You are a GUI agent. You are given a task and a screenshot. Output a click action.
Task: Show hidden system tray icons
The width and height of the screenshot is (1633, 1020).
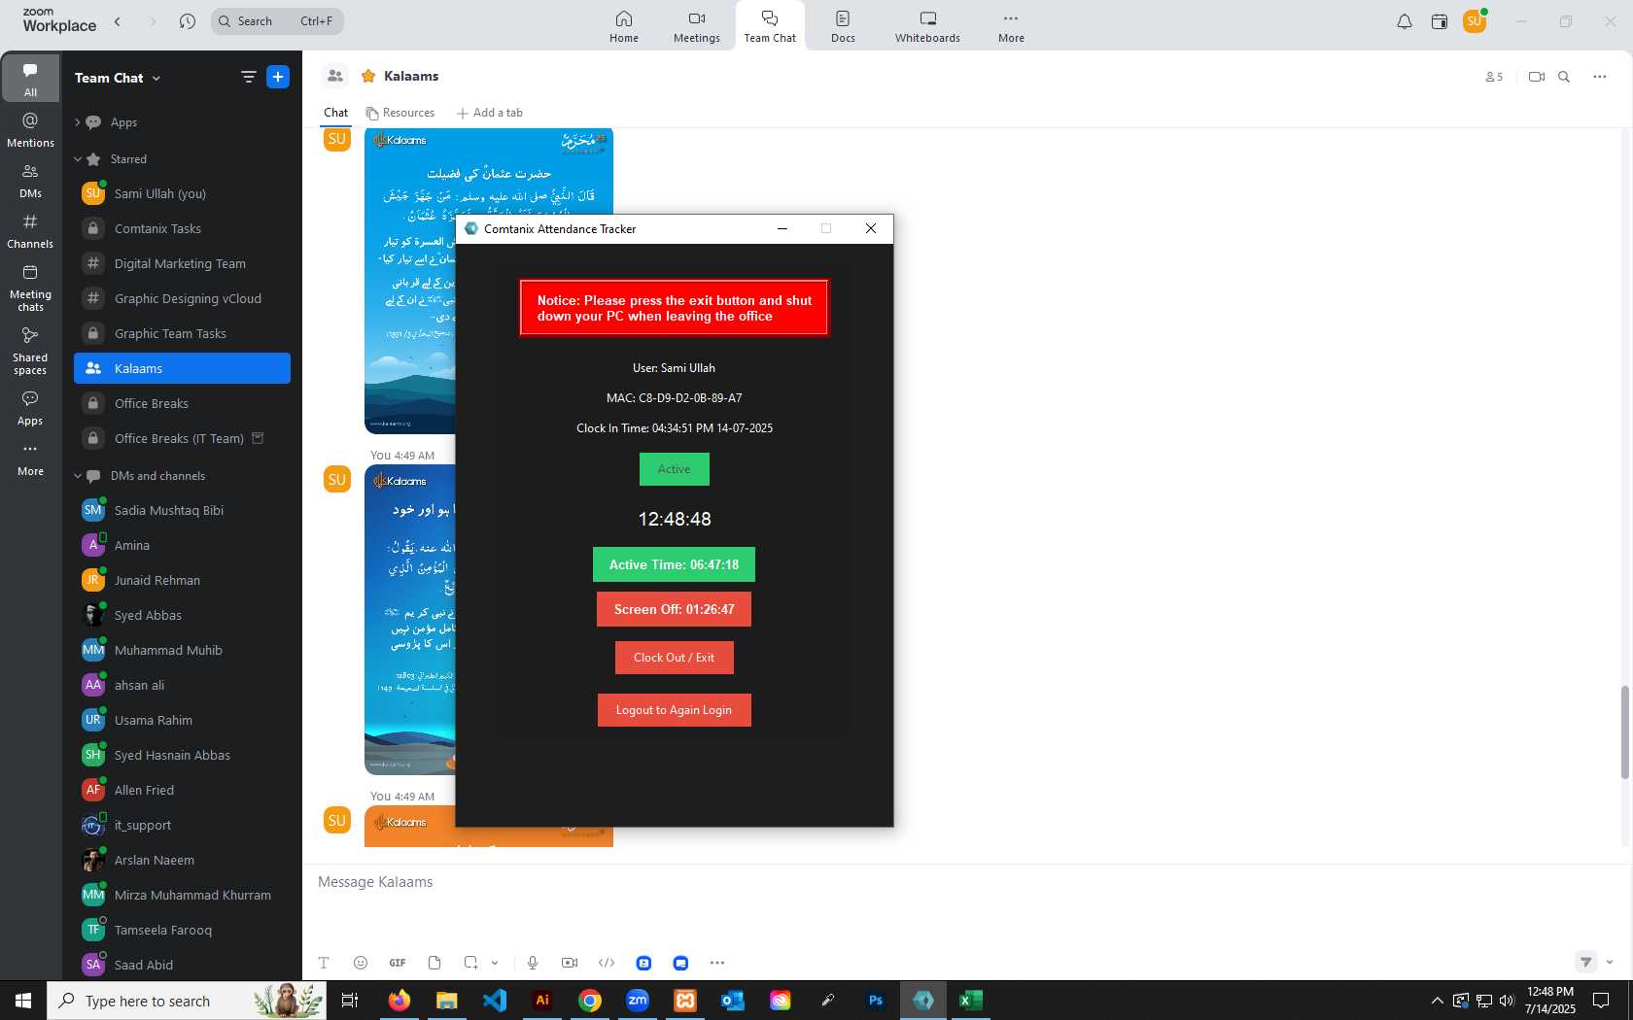pos(1437,1001)
